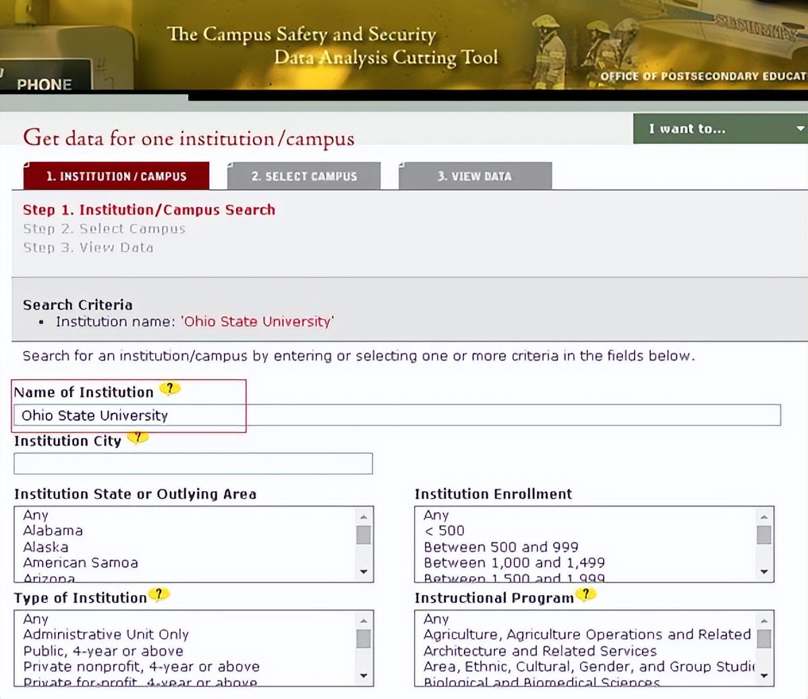Image resolution: width=808 pixels, height=699 pixels.
Task: Select 'Between 1,000 and 1,499' enrollment option
Action: tap(515, 563)
